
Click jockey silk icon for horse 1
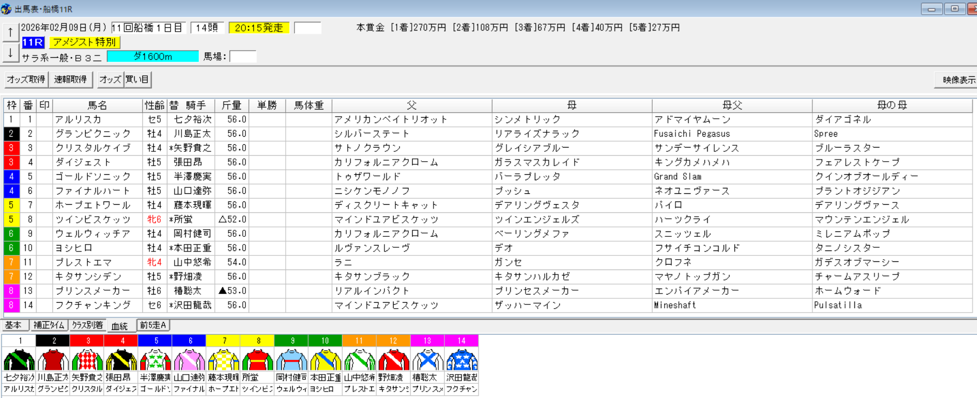[x=19, y=360]
